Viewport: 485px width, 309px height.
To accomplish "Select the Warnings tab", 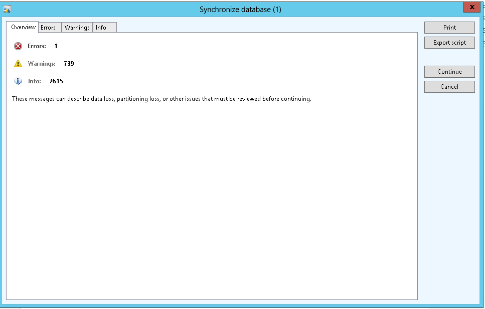I will click(77, 28).
